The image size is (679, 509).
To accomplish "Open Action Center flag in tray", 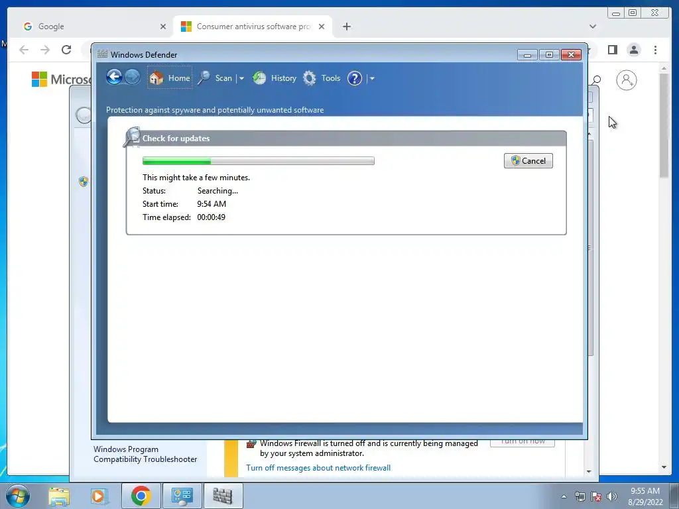I will 596,497.
